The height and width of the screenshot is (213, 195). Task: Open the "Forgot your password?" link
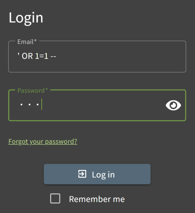click(43, 141)
